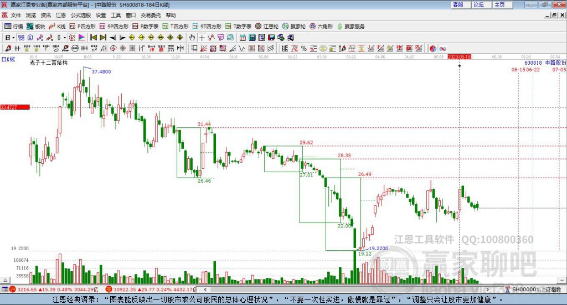The image size is (567, 305).
Task: Open the 江恩轮 Gann wheel tool
Action: coord(267,27)
